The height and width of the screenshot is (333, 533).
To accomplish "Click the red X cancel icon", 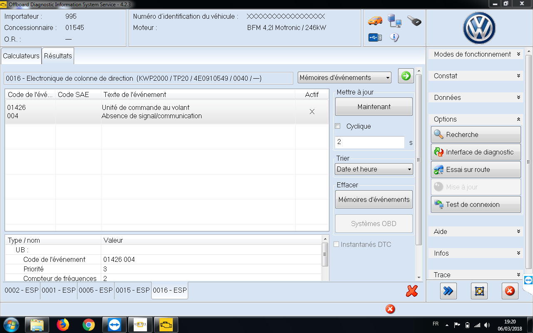I will (x=411, y=291).
